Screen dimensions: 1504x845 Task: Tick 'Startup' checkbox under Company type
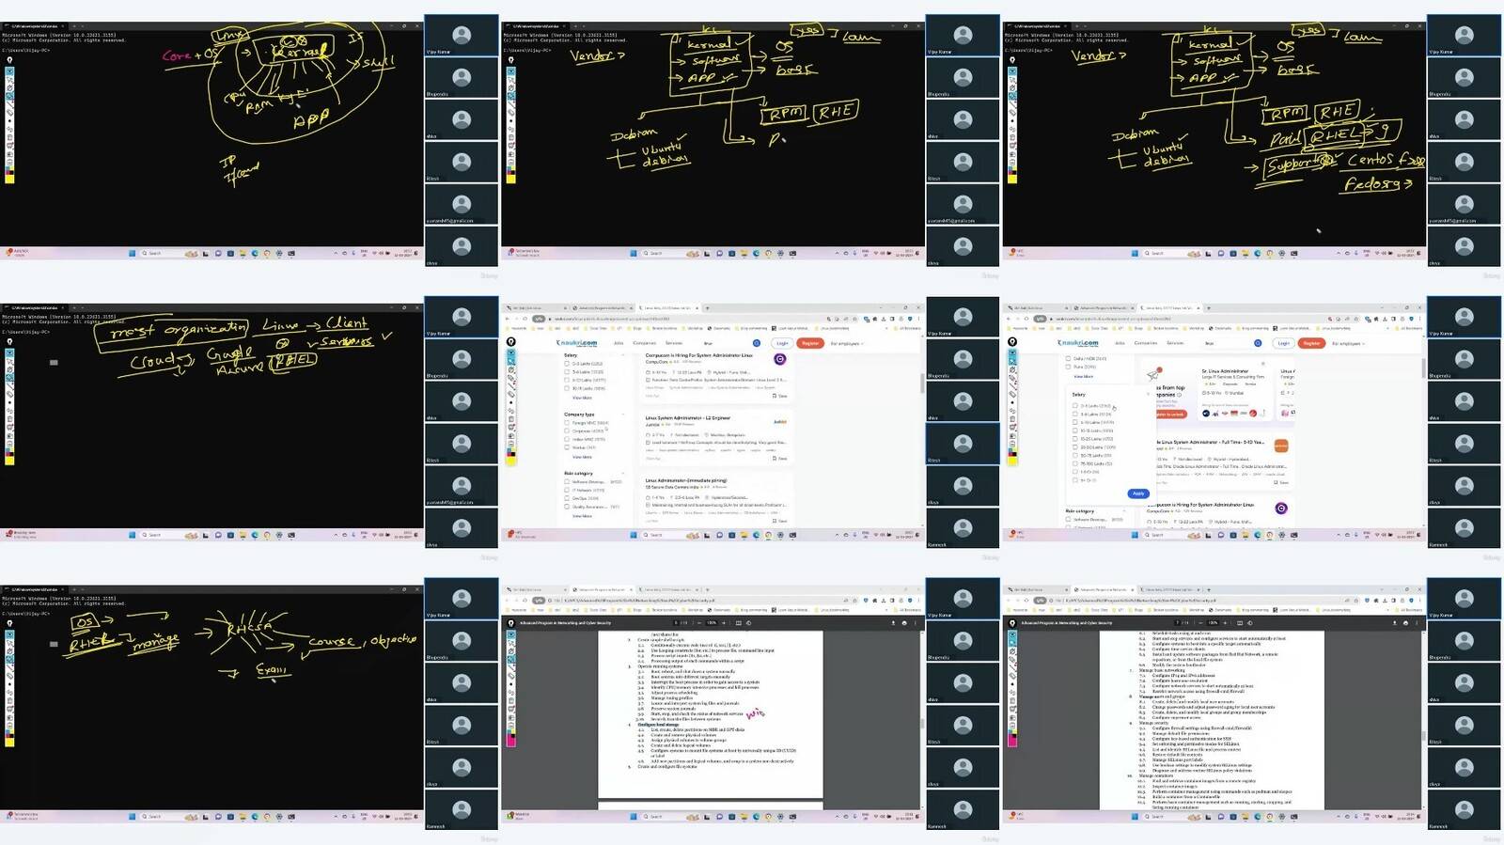[x=567, y=448]
